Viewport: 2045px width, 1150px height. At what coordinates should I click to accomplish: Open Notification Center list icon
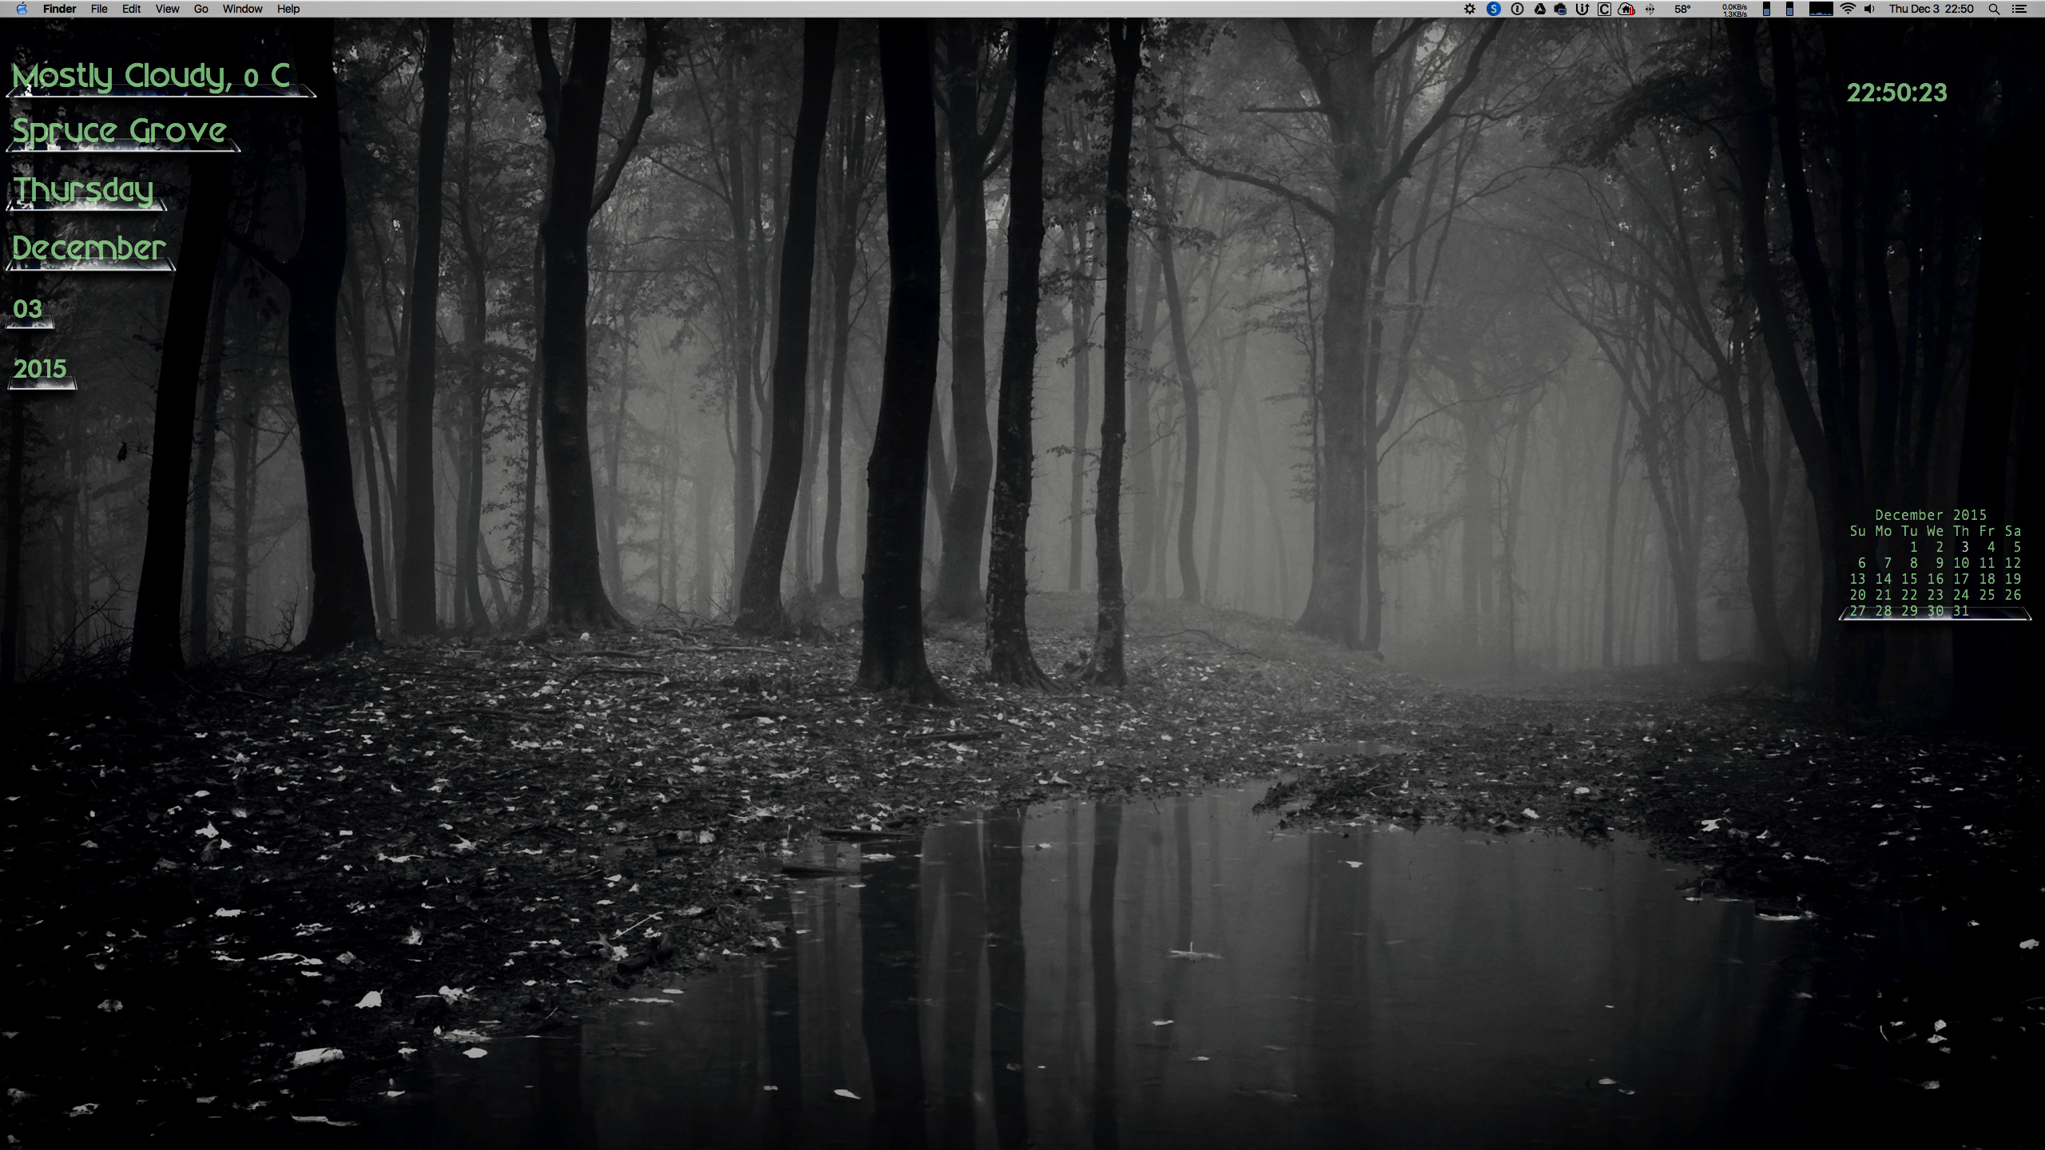tap(2019, 9)
